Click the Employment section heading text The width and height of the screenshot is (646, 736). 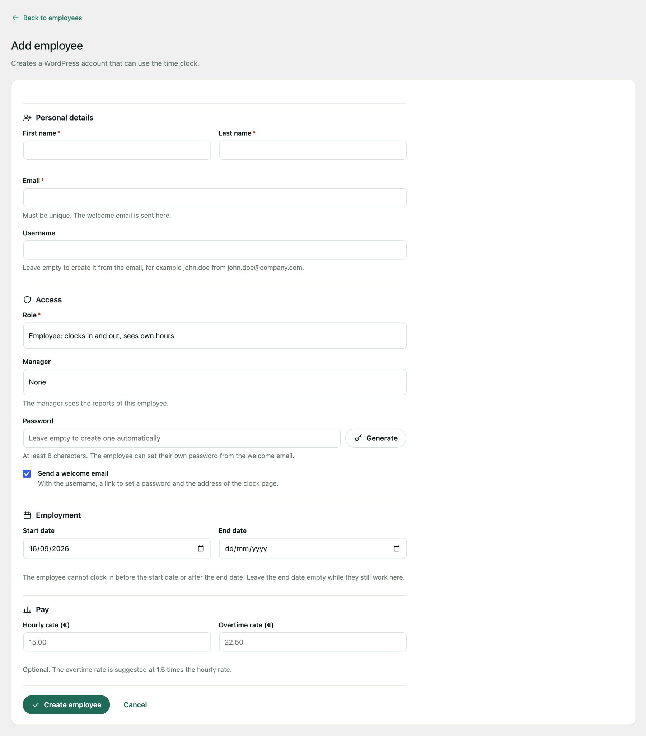(x=58, y=515)
